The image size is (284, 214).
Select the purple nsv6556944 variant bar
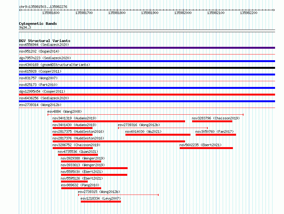[147, 48]
